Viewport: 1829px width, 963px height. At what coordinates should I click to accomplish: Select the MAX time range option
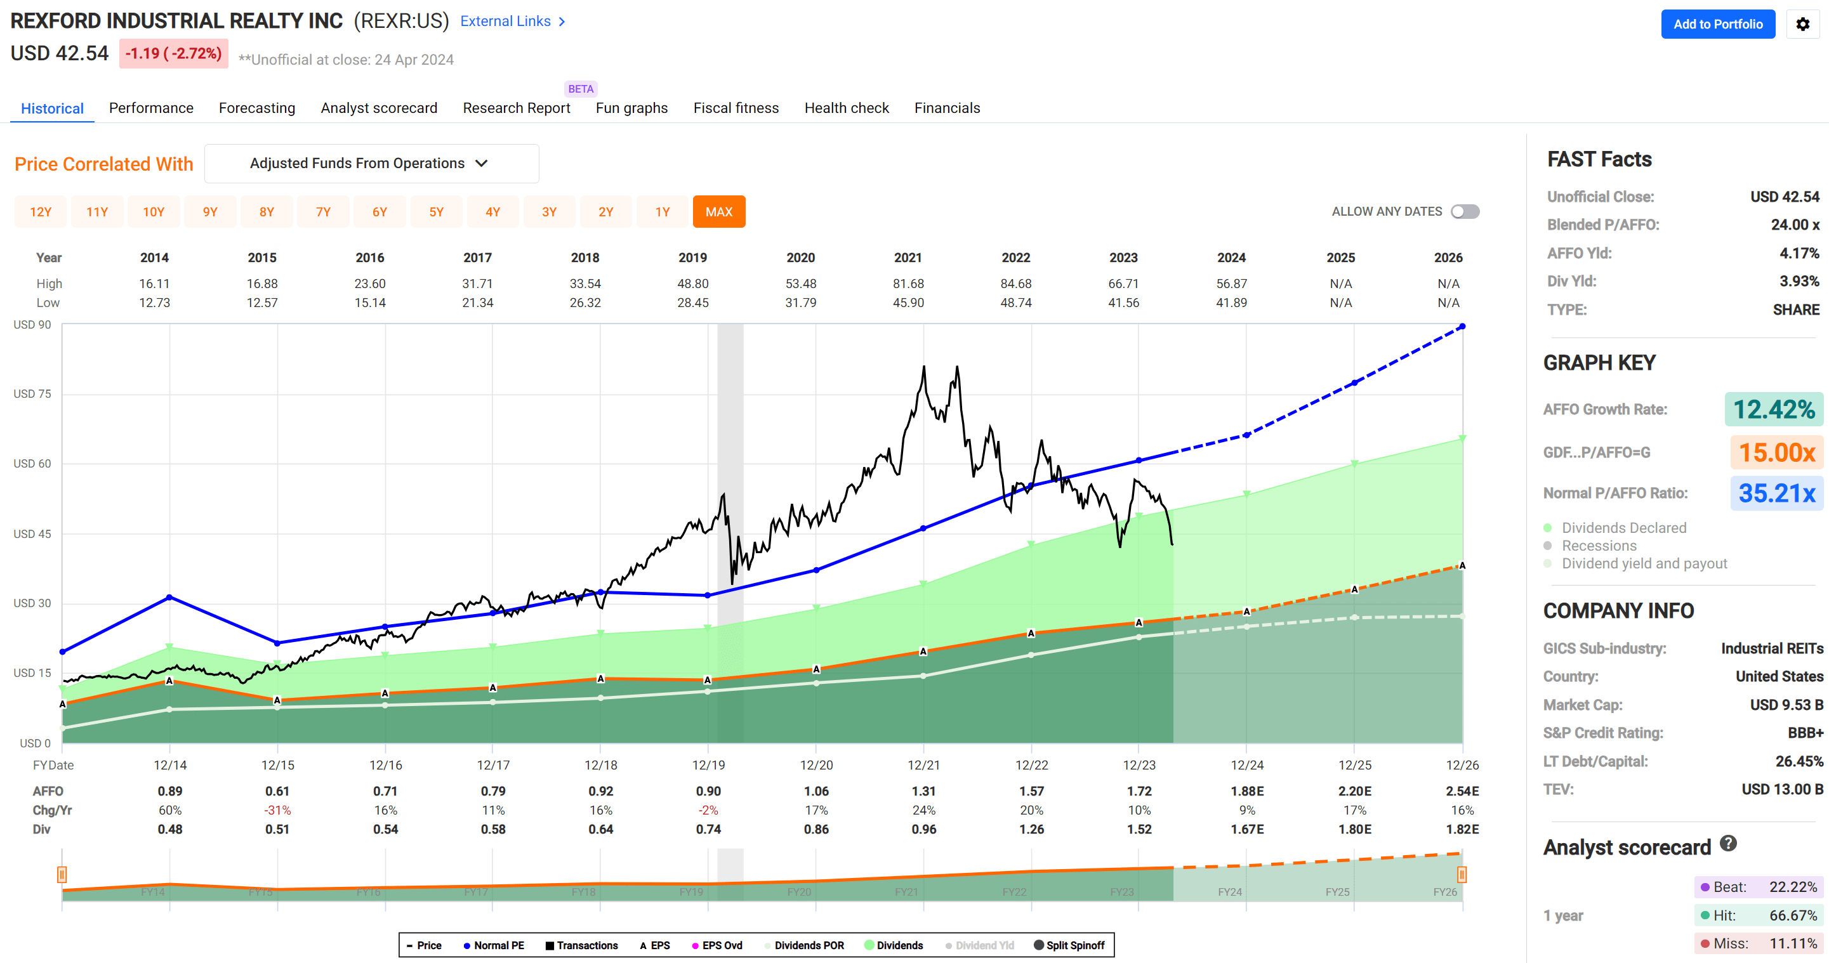click(718, 211)
